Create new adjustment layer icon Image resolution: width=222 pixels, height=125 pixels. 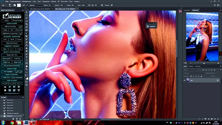(x=209, y=119)
